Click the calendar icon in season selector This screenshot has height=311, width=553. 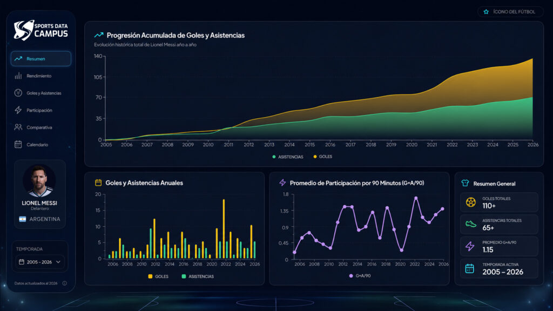(x=22, y=262)
